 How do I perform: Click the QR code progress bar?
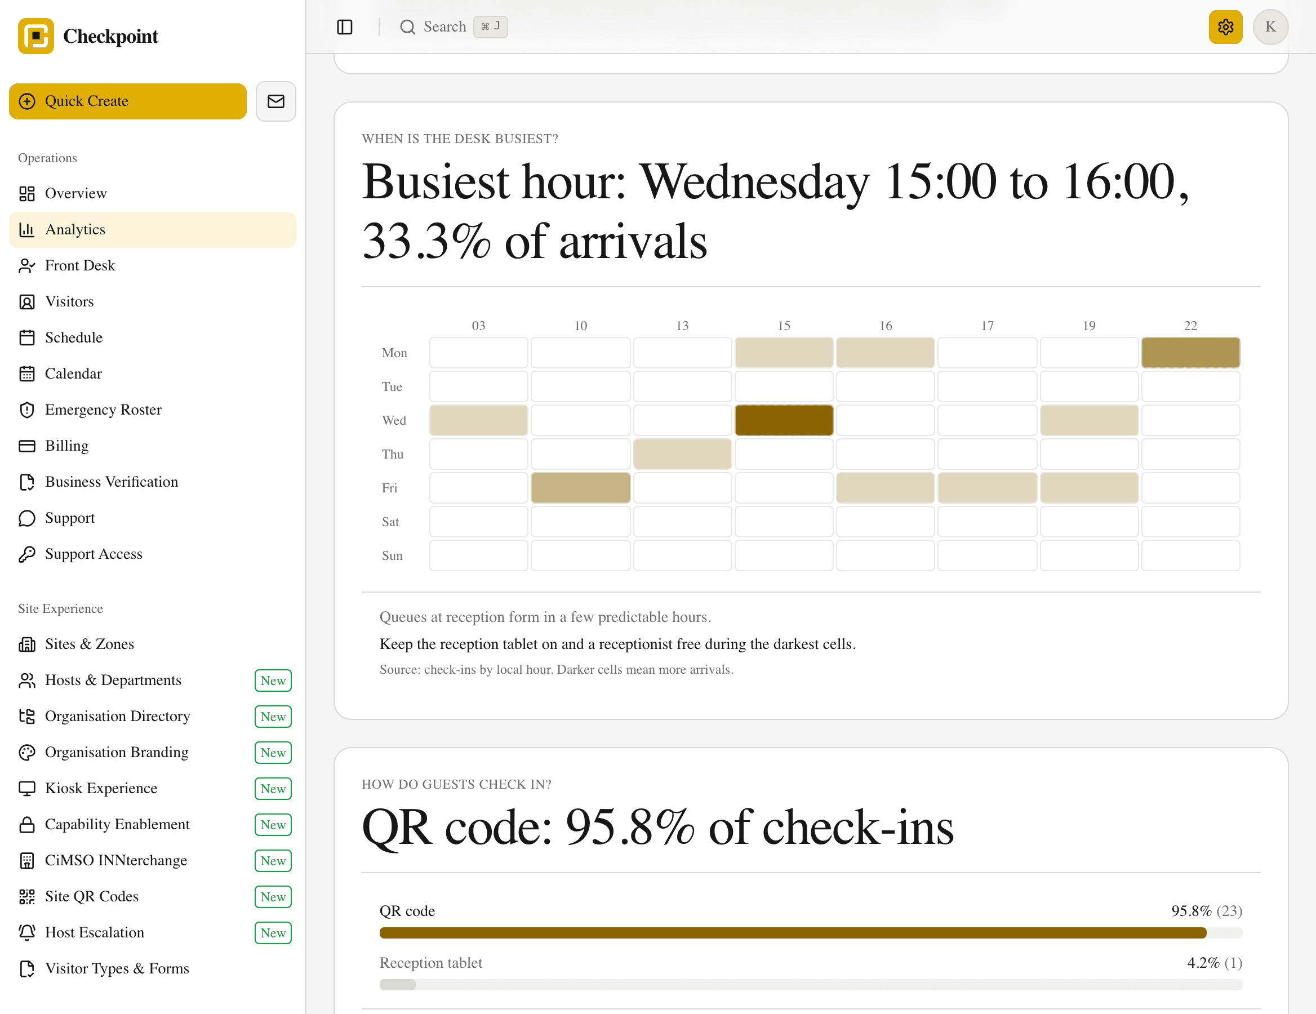pos(811,933)
